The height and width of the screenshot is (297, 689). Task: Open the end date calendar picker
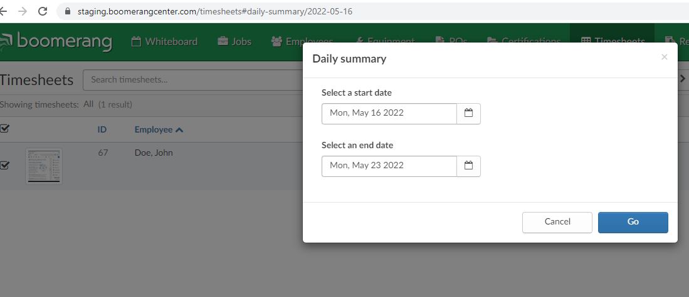click(x=468, y=166)
